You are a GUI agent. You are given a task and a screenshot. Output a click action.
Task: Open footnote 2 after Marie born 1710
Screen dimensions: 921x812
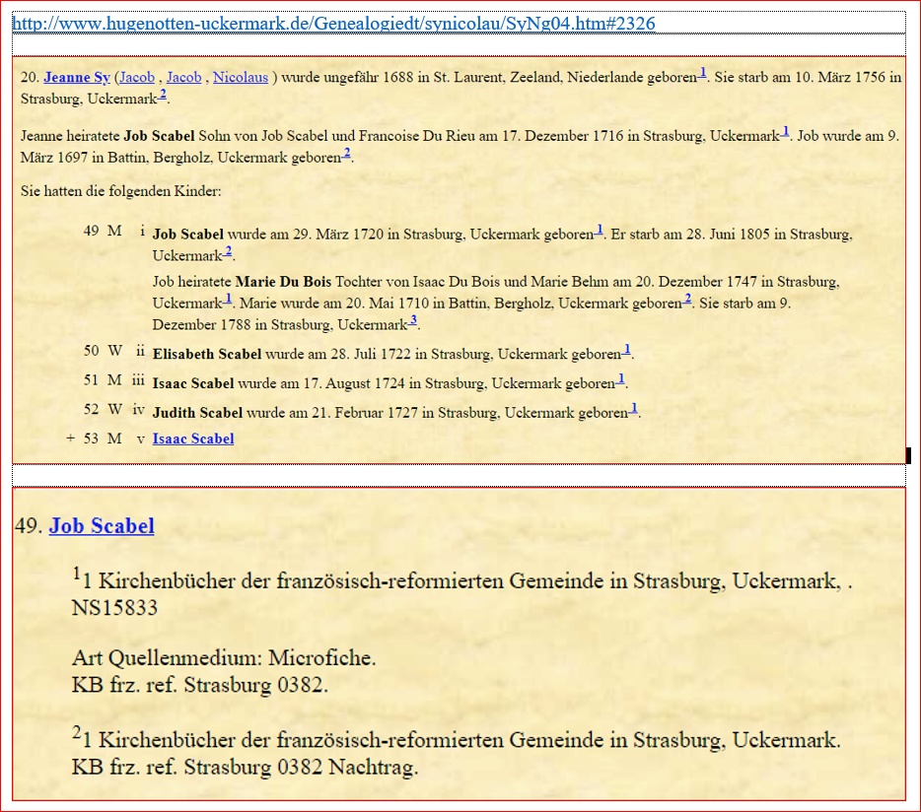click(x=687, y=299)
